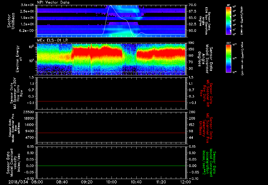Click the Model Scanner Pos Raw axis label
268x185 pixels.
14,128
